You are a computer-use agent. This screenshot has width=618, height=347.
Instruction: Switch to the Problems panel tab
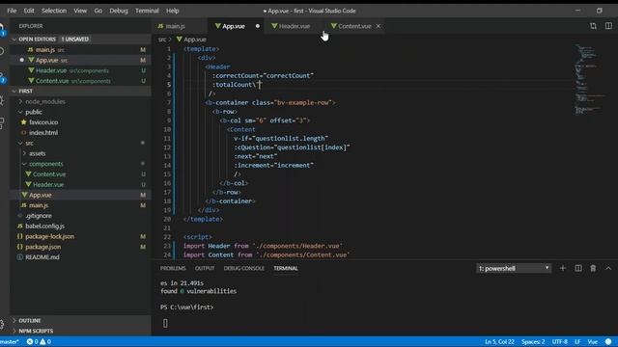point(173,268)
